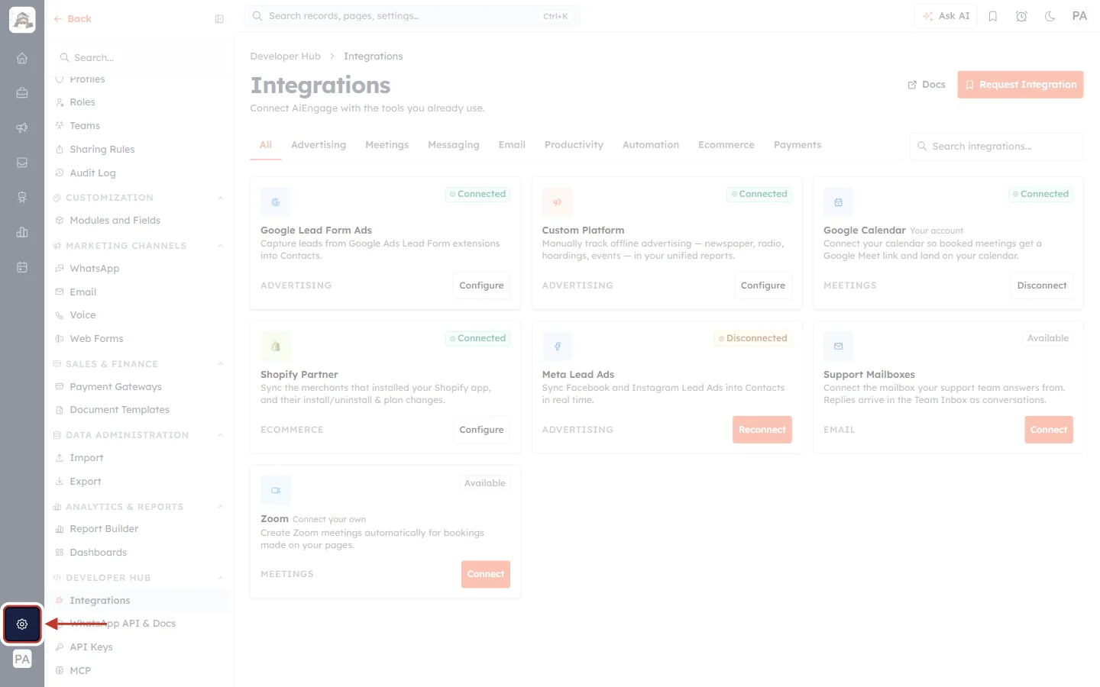
Task: Go Back from settings sidebar
Action: 73,19
